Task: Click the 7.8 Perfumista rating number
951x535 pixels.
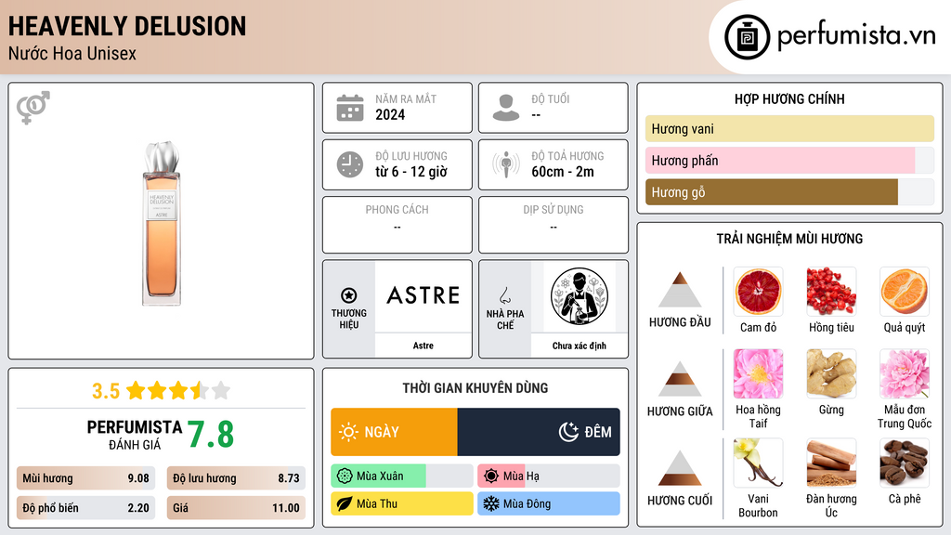Action: 211,435
